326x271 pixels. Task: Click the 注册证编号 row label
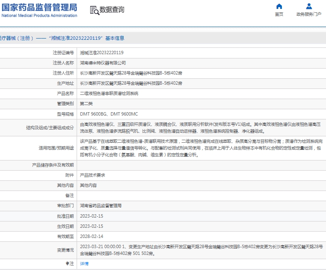(63, 53)
